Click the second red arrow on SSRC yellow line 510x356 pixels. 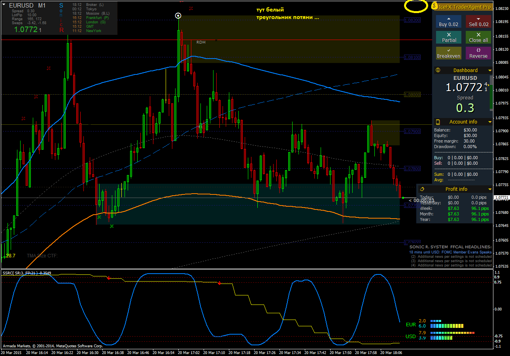pos(219,283)
